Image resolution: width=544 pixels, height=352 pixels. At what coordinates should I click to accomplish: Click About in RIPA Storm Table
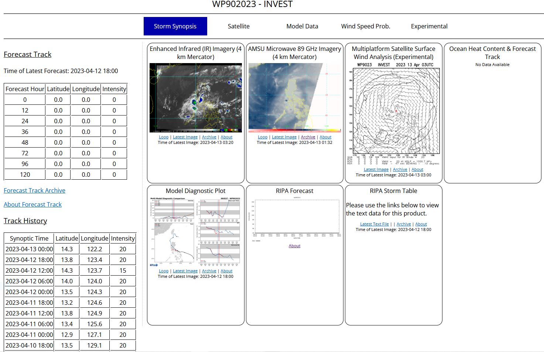pyautogui.click(x=421, y=224)
